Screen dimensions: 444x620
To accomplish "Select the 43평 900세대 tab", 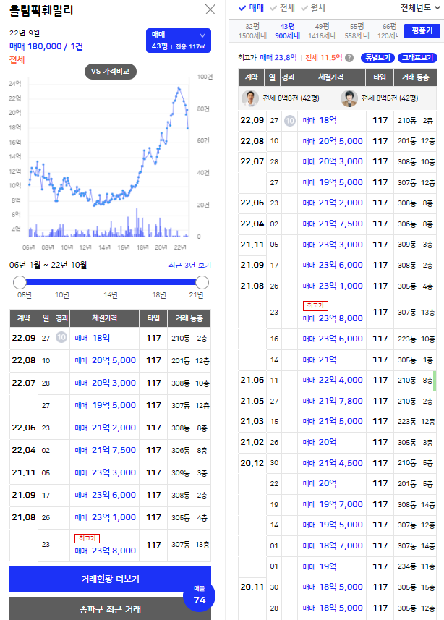I will pos(287,31).
